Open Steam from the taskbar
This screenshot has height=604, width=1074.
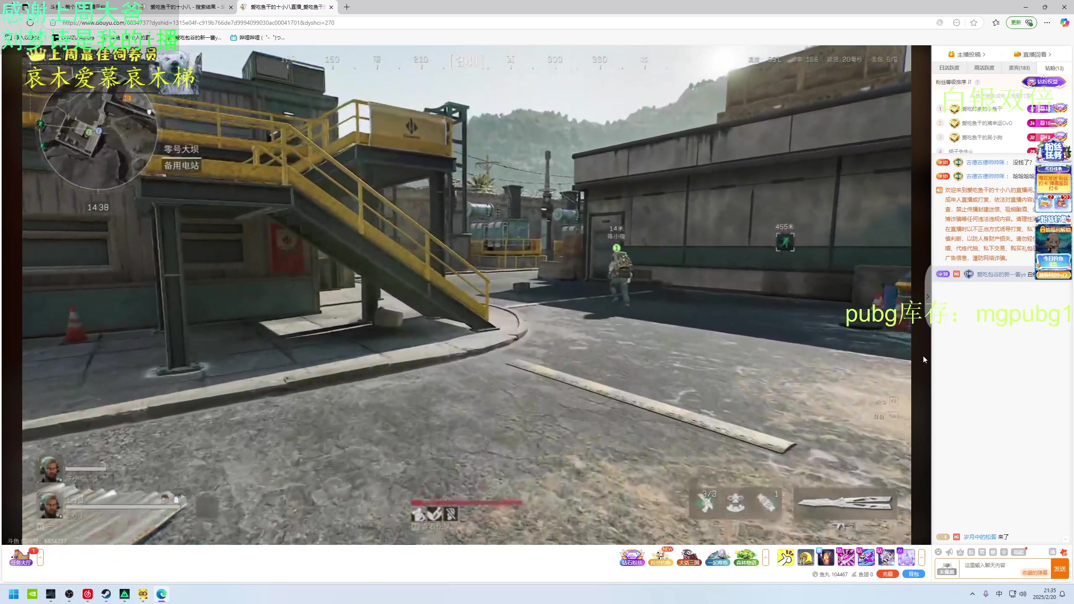coord(106,594)
